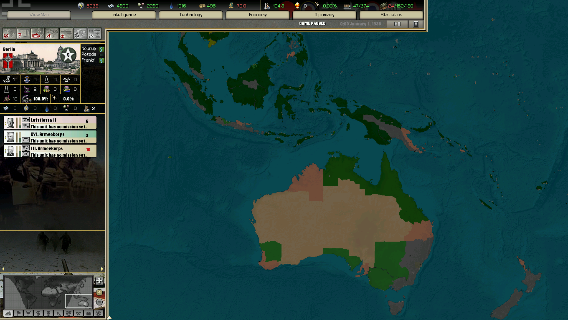Go to adjacent province Neurup
Image resolution: width=568 pixels, height=320 pixels.
[89, 49]
